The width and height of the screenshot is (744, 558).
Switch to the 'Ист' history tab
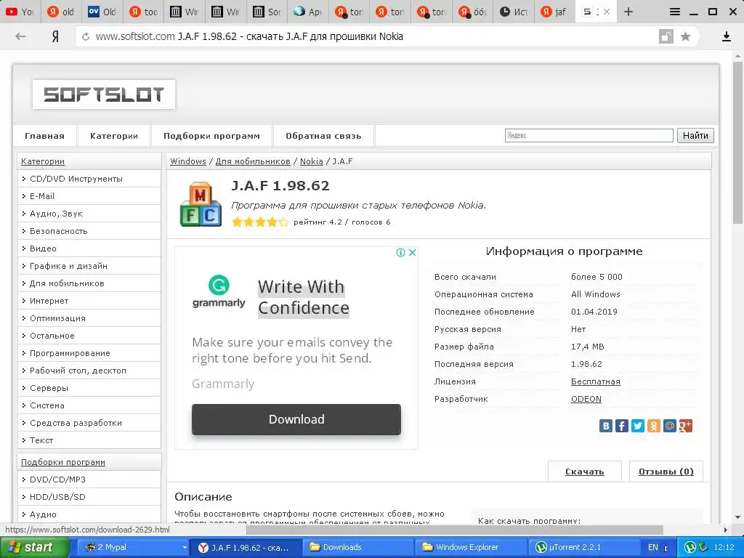pyautogui.click(x=514, y=12)
